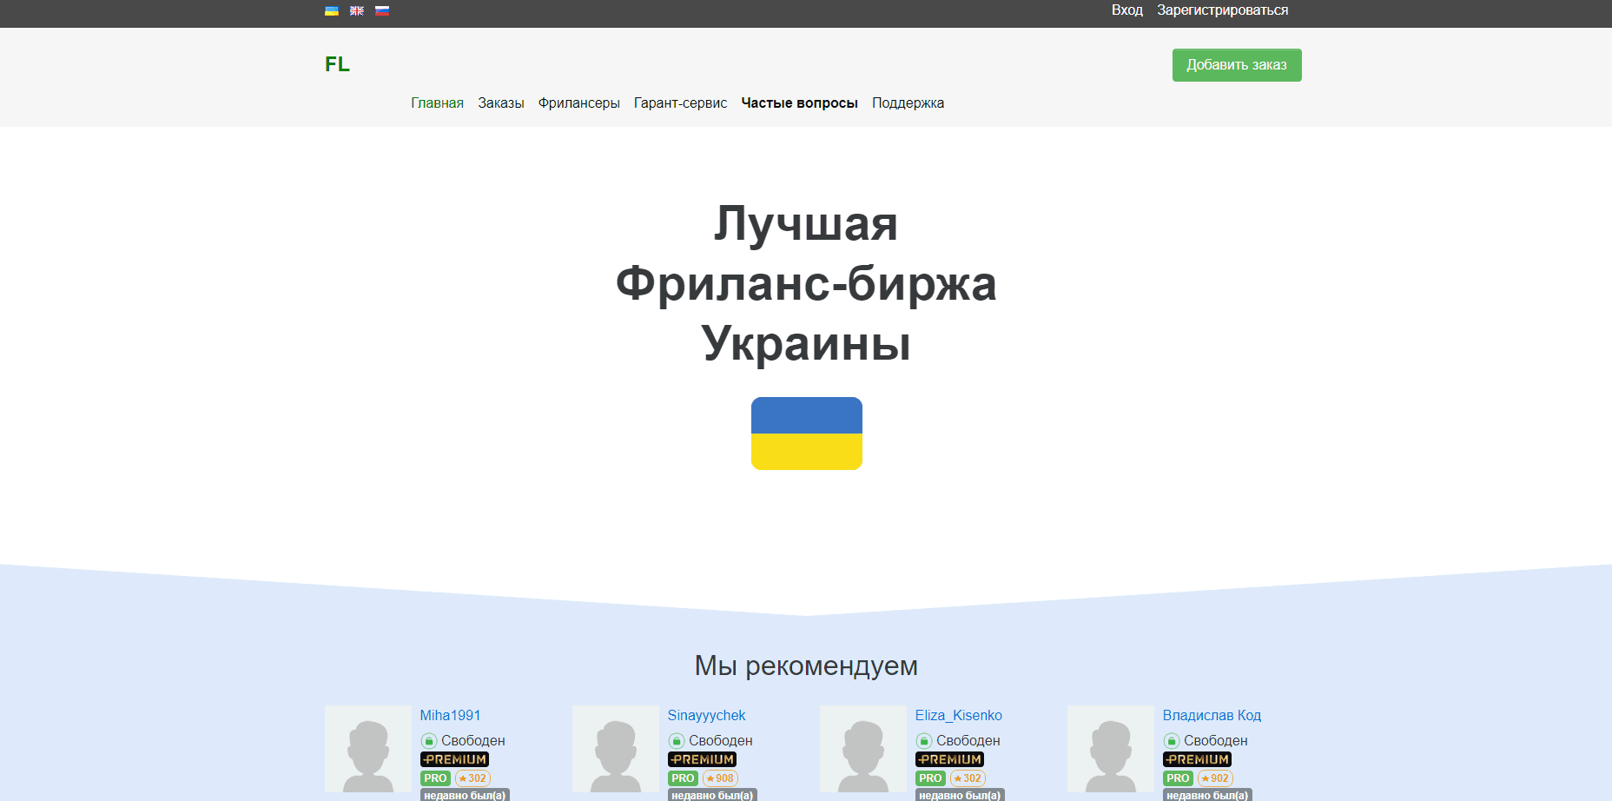
Task: Click the FL logo
Action: pyautogui.click(x=337, y=64)
